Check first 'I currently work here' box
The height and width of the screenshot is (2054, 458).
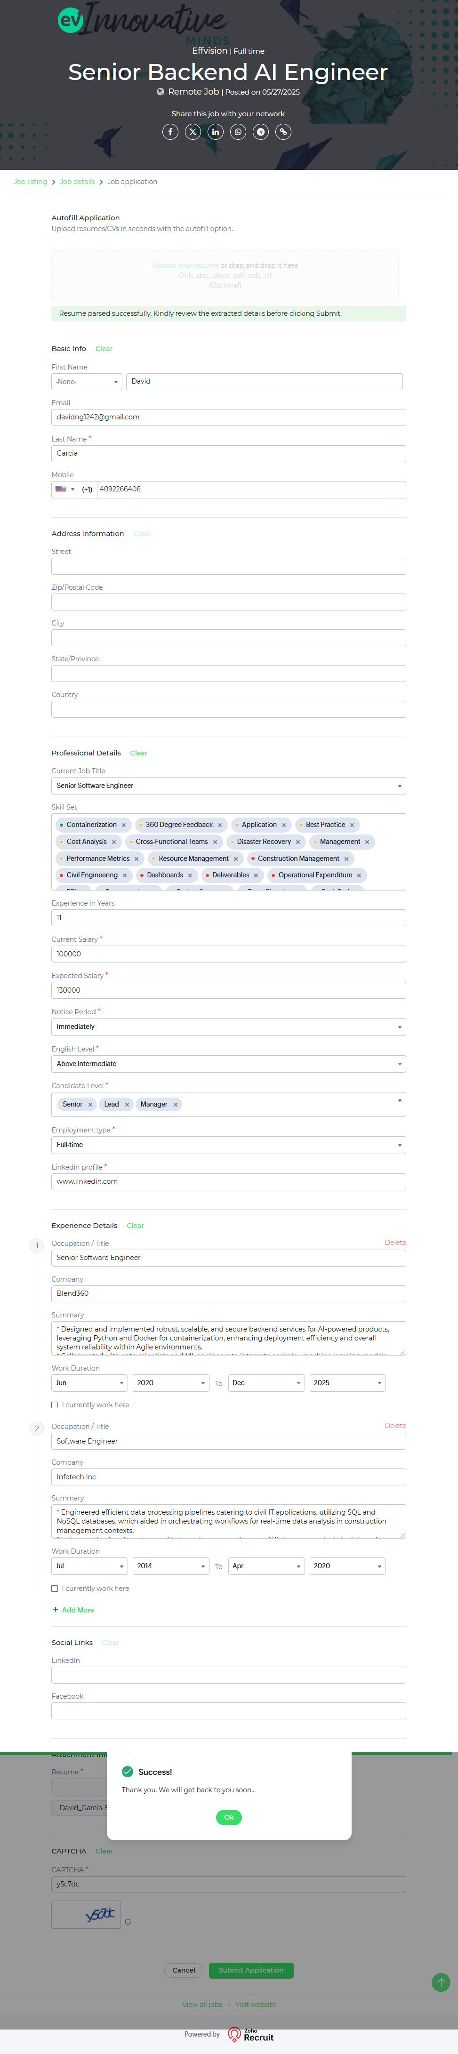55,1405
